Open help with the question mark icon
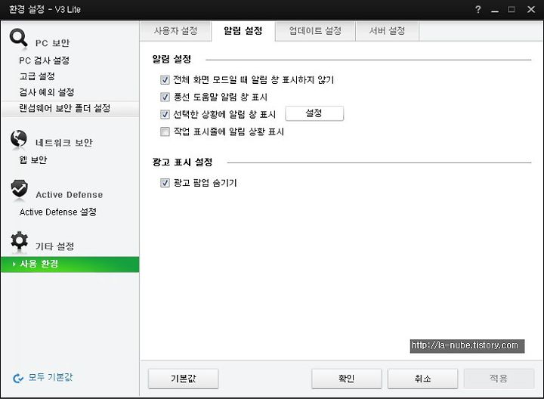Viewport: 544px width, 399px height. tap(478, 9)
